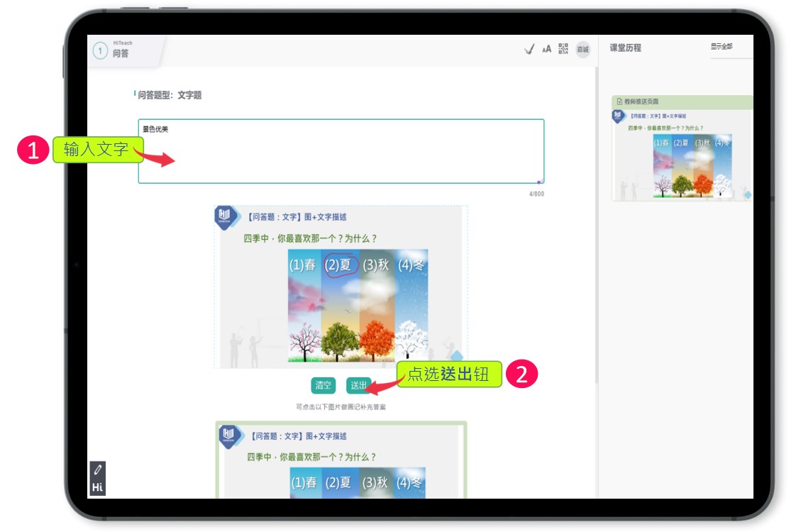This screenshot has height=532, width=801.
Task: Select the 教师推送页面 history entry header
Action: click(681, 102)
